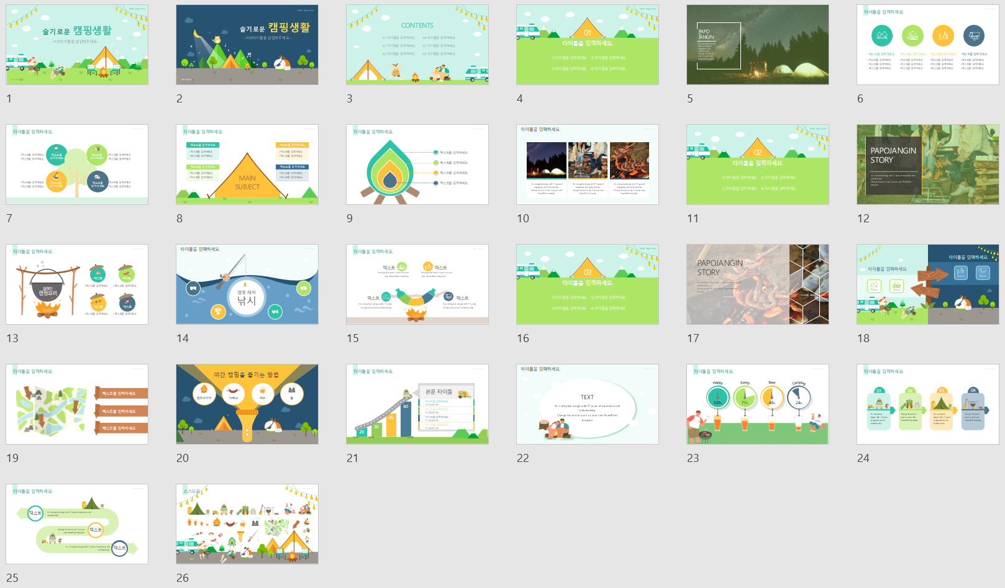Image resolution: width=1005 pixels, height=588 pixels.
Task: Select slide 23 gauge dials thumbnail
Action: coord(758,404)
